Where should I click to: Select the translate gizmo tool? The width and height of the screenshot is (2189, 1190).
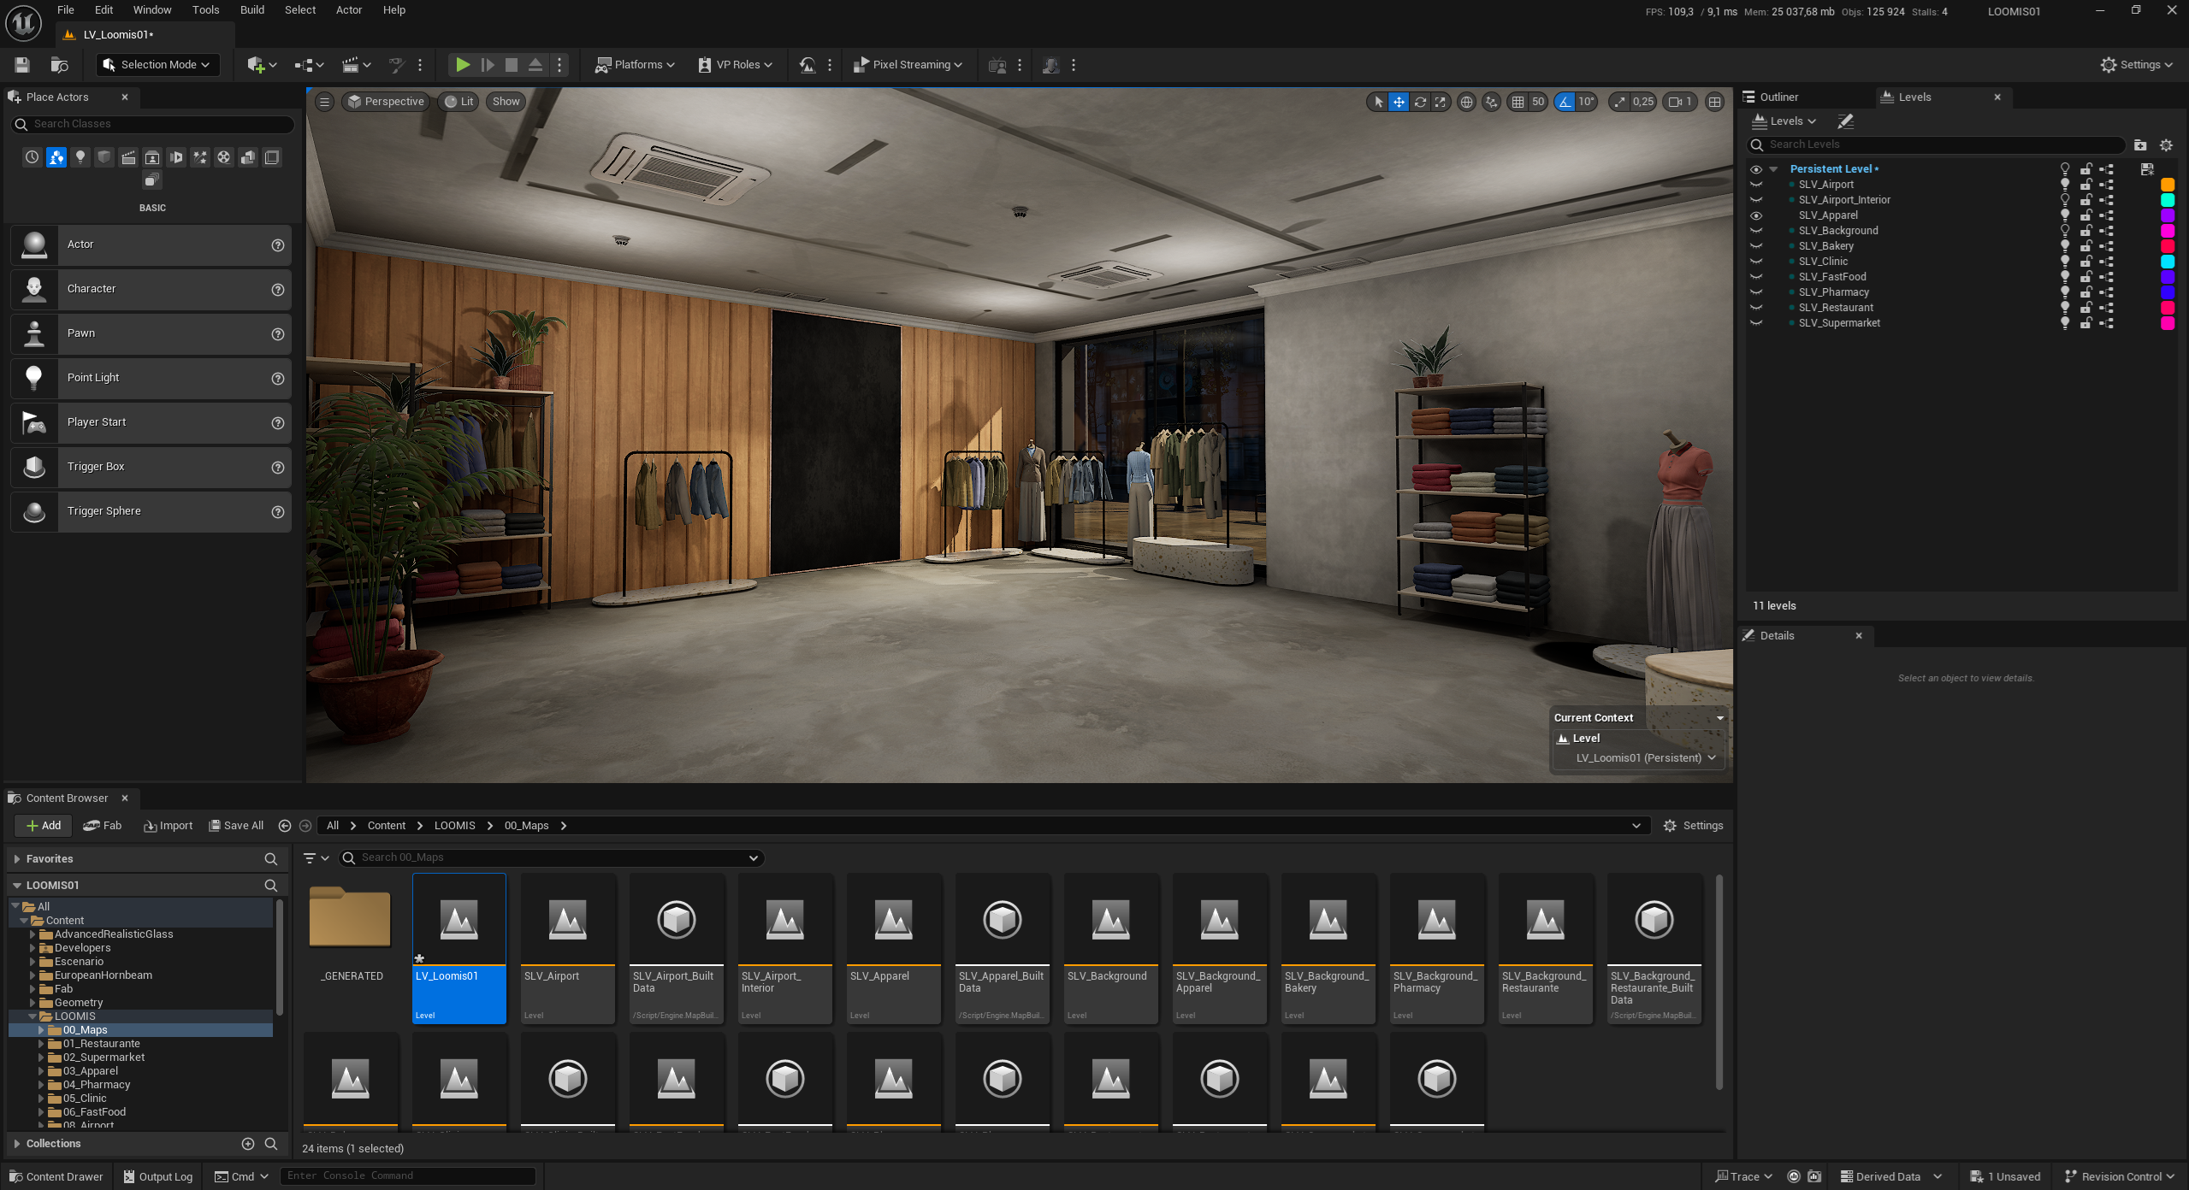pyautogui.click(x=1399, y=102)
